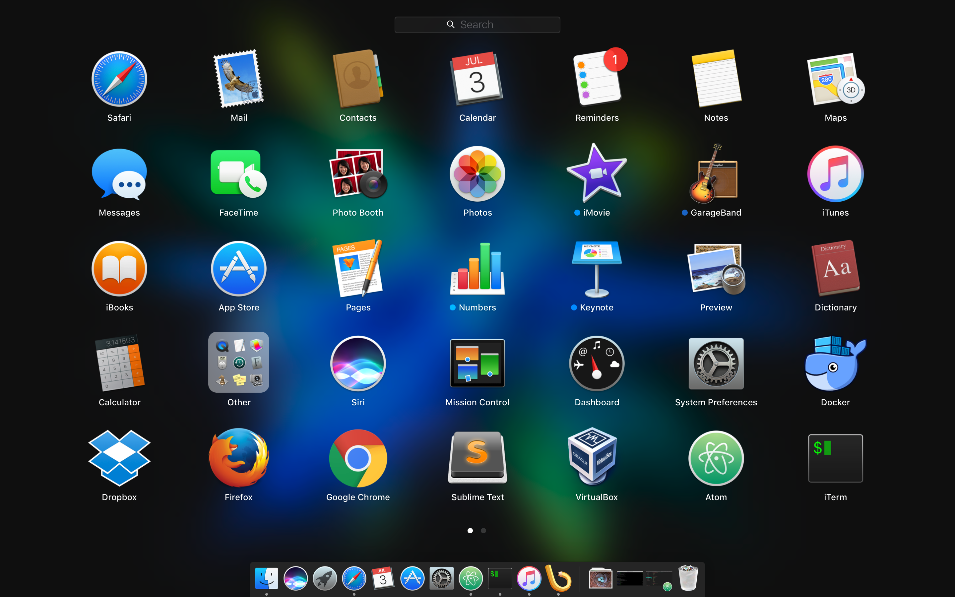Open Reminders with notification badge
Screen dimensions: 955x597
click(x=596, y=79)
